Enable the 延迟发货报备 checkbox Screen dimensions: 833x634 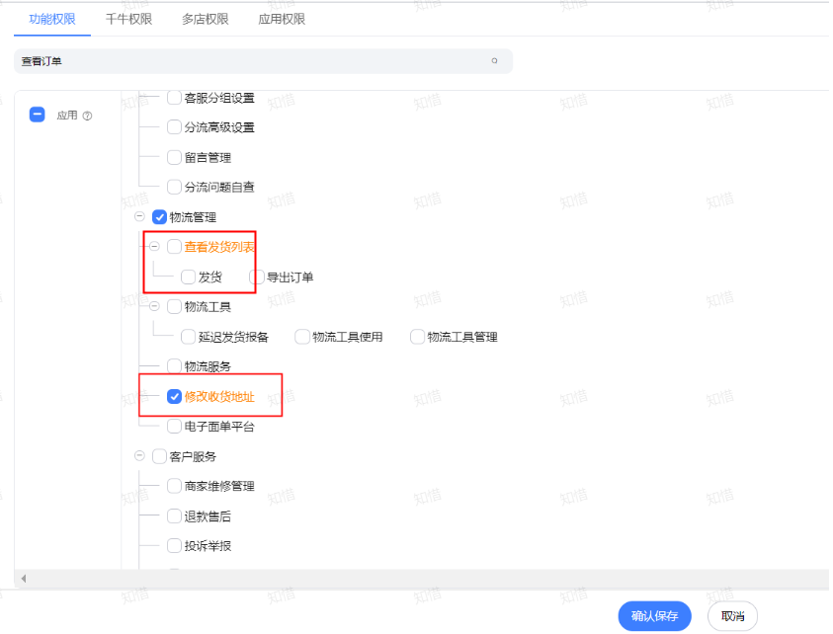tap(188, 337)
